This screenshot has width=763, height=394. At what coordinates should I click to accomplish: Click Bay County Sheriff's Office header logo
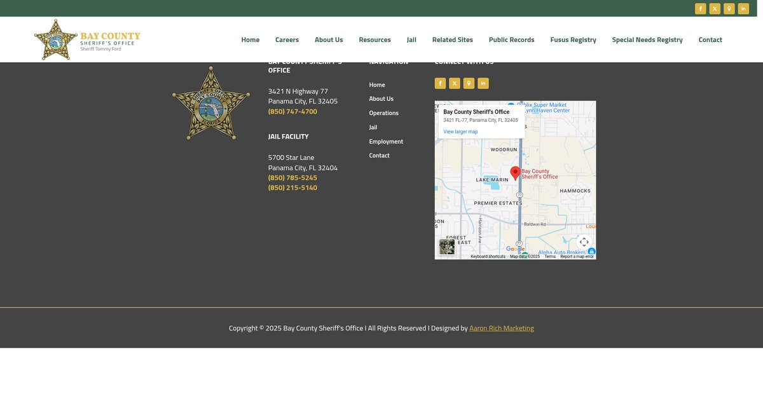(x=87, y=39)
